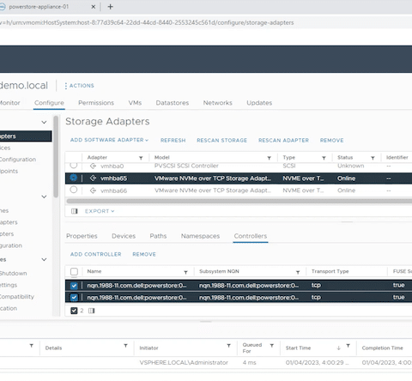Select Shutdown item in sidebar

click(13, 273)
